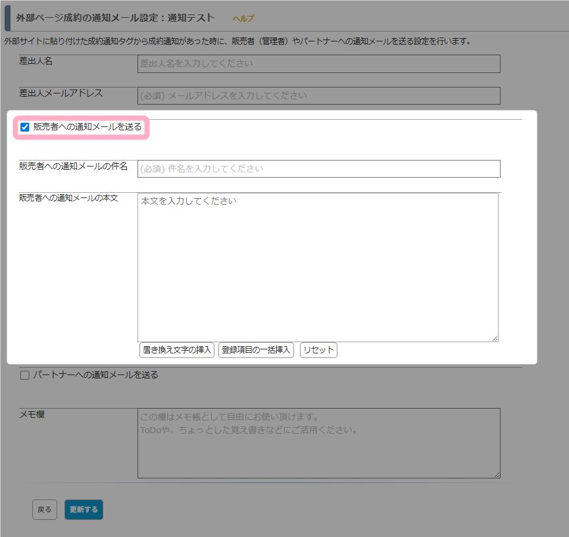Image resolution: width=569 pixels, height=537 pixels.
Task: Click the 戻る button at the bottom
Action: click(x=44, y=509)
